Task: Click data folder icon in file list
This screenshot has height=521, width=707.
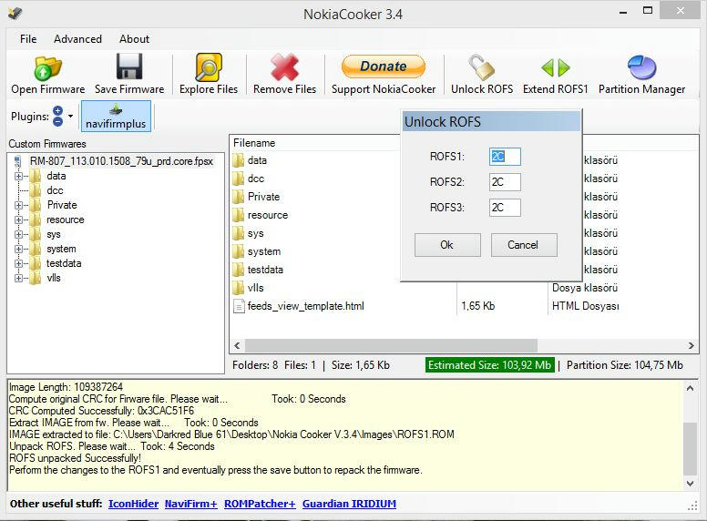Action: click(x=238, y=161)
